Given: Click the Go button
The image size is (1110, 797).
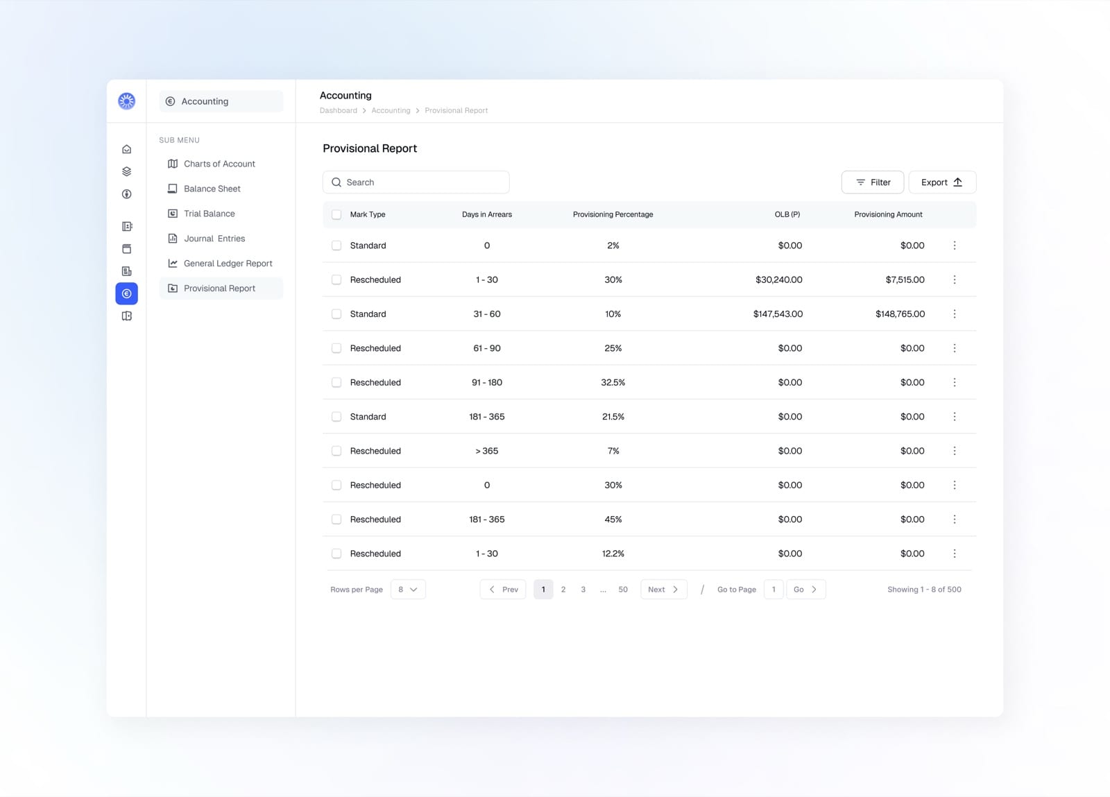Looking at the screenshot, I should click(805, 590).
